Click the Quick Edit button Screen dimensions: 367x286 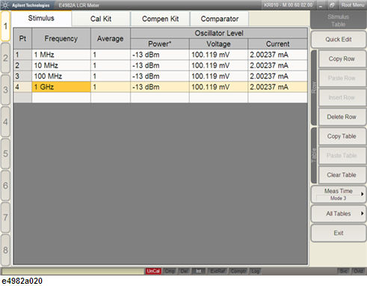pos(339,40)
